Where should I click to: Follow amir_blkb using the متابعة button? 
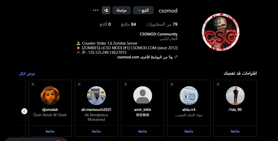point(143,131)
